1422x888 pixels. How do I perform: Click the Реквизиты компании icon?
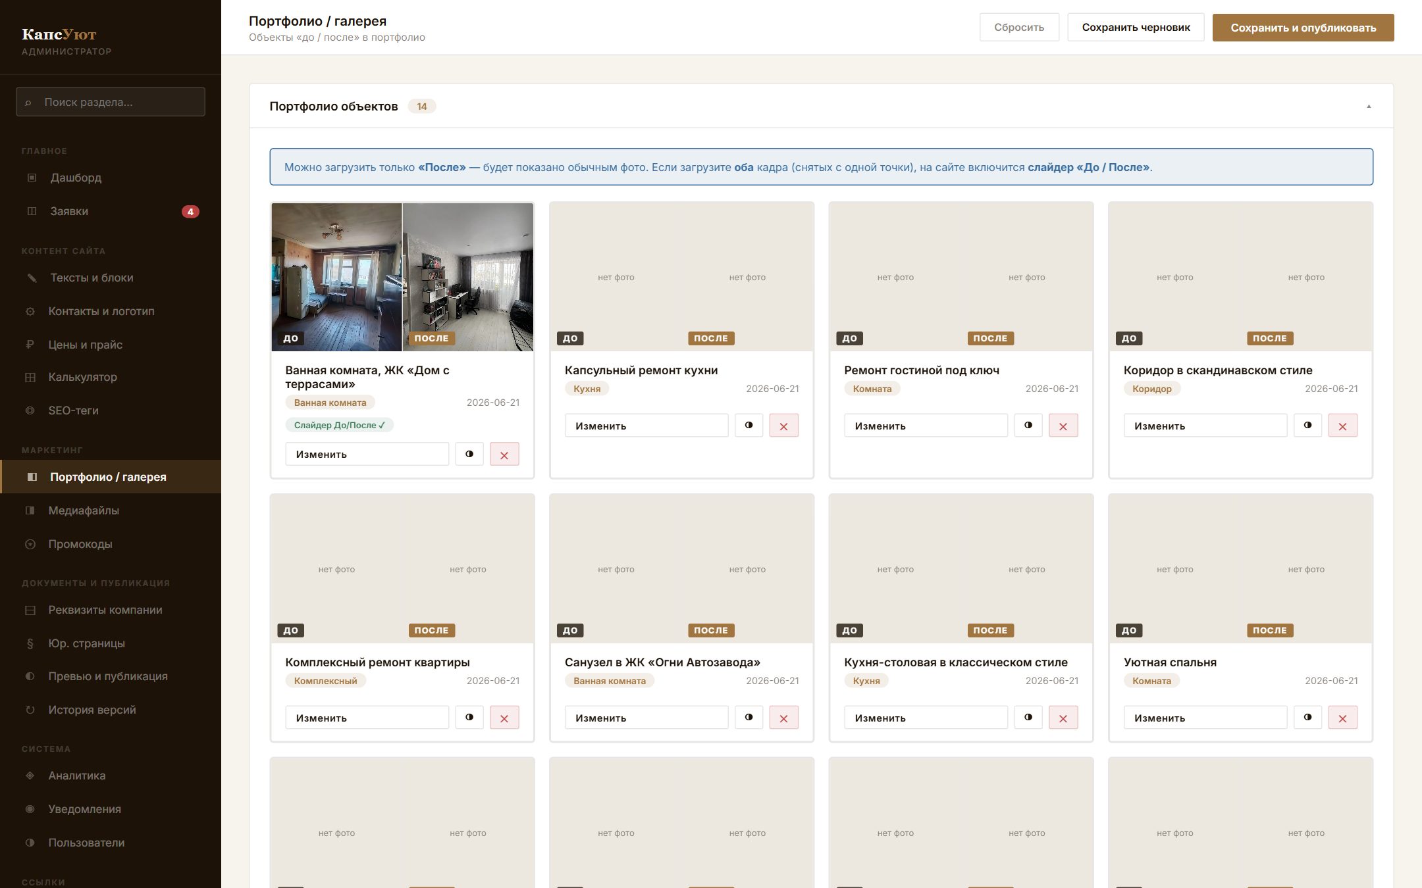tap(30, 610)
